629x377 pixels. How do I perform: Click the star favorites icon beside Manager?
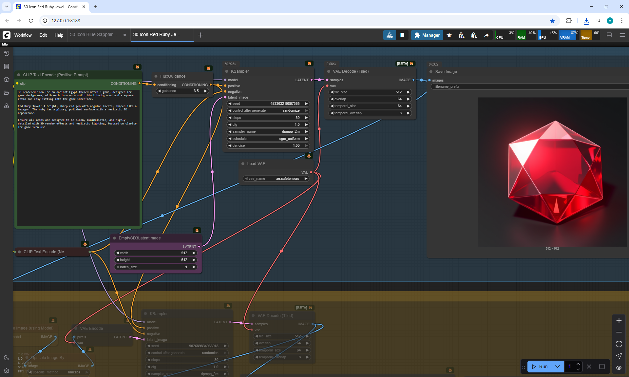pos(449,35)
